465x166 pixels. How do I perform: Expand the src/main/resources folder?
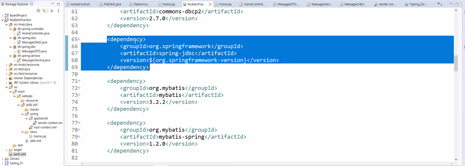click(x=6, y=65)
